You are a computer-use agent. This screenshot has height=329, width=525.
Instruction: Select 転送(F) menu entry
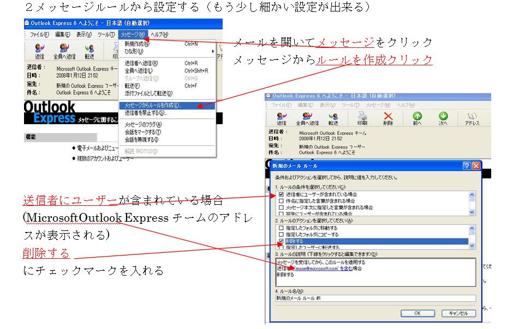[168, 86]
